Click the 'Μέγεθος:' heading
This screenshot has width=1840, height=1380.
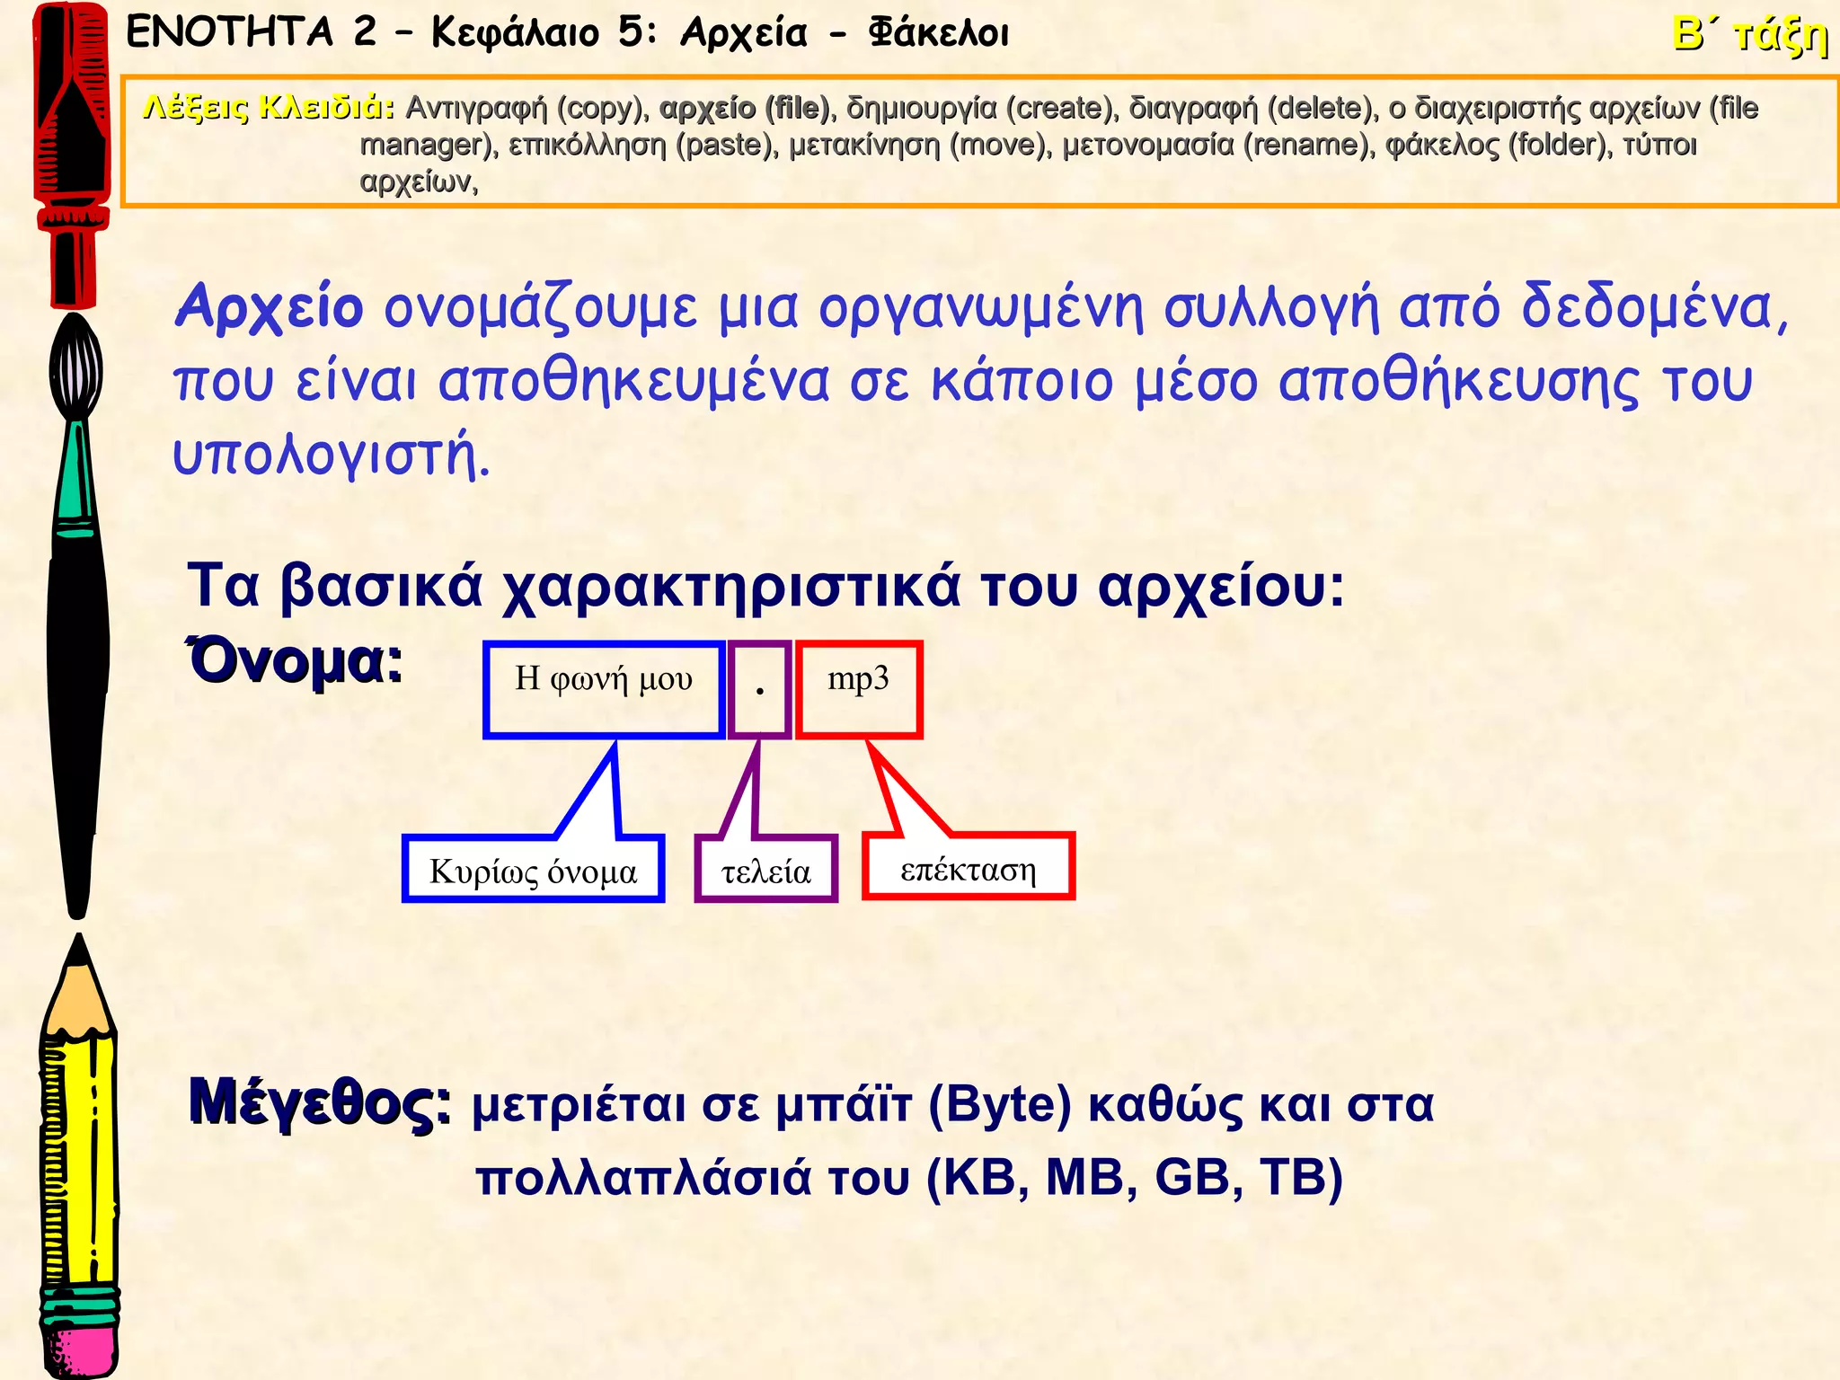320,1101
